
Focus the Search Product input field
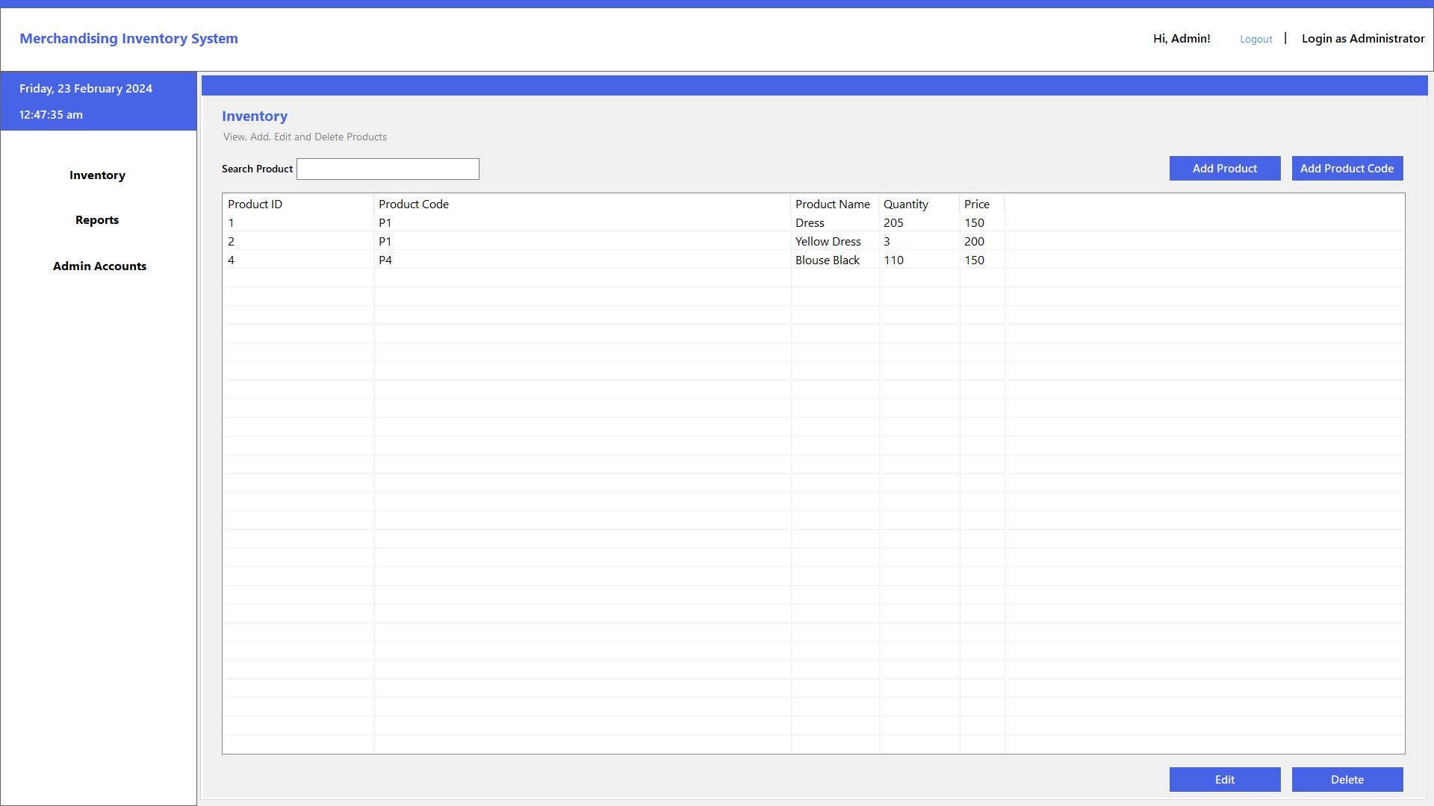point(388,169)
